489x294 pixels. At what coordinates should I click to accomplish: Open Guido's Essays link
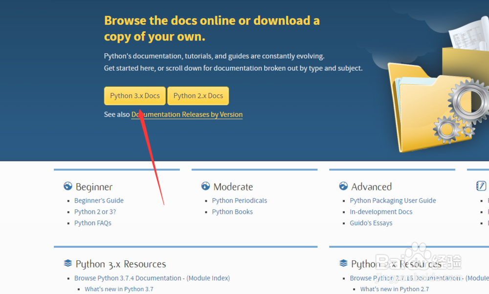point(371,223)
